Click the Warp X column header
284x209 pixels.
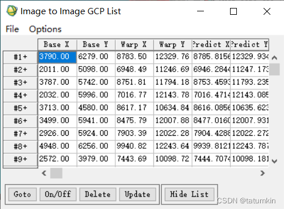135,45
